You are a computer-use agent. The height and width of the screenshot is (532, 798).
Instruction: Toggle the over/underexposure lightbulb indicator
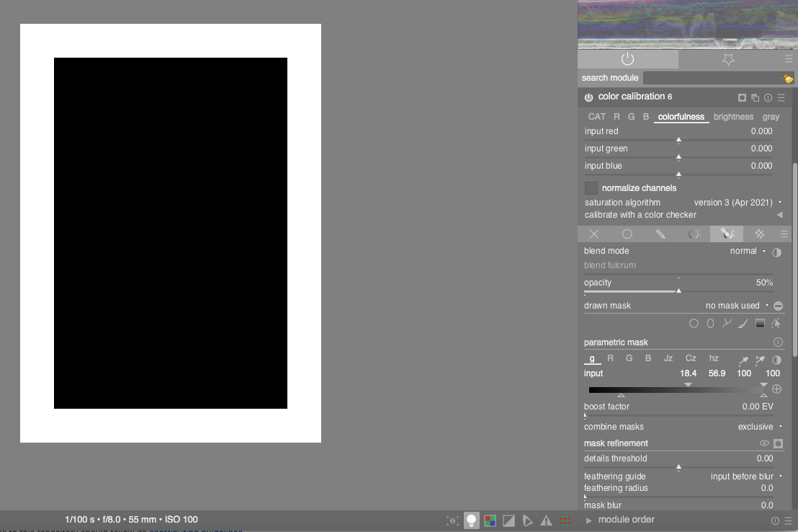click(x=471, y=520)
